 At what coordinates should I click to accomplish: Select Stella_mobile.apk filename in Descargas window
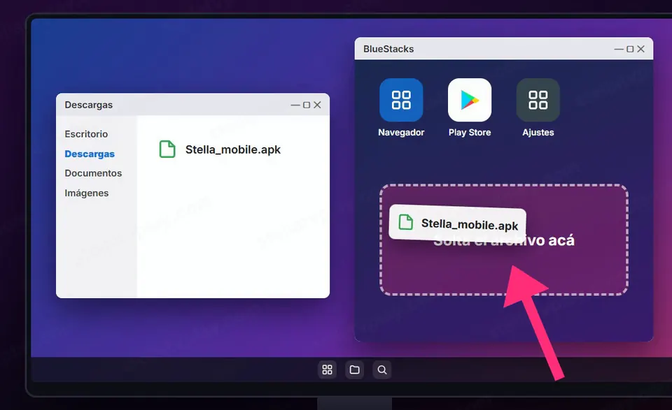pyautogui.click(x=232, y=149)
